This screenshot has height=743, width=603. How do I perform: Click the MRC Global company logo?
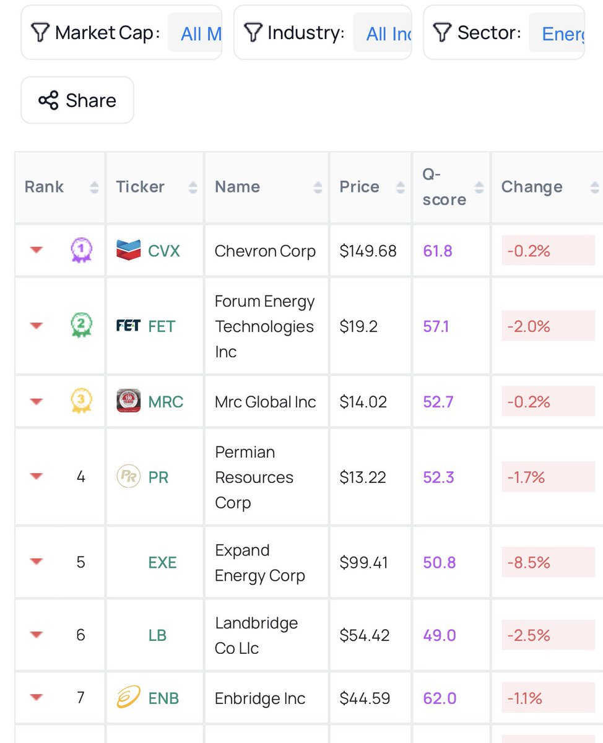click(x=129, y=401)
